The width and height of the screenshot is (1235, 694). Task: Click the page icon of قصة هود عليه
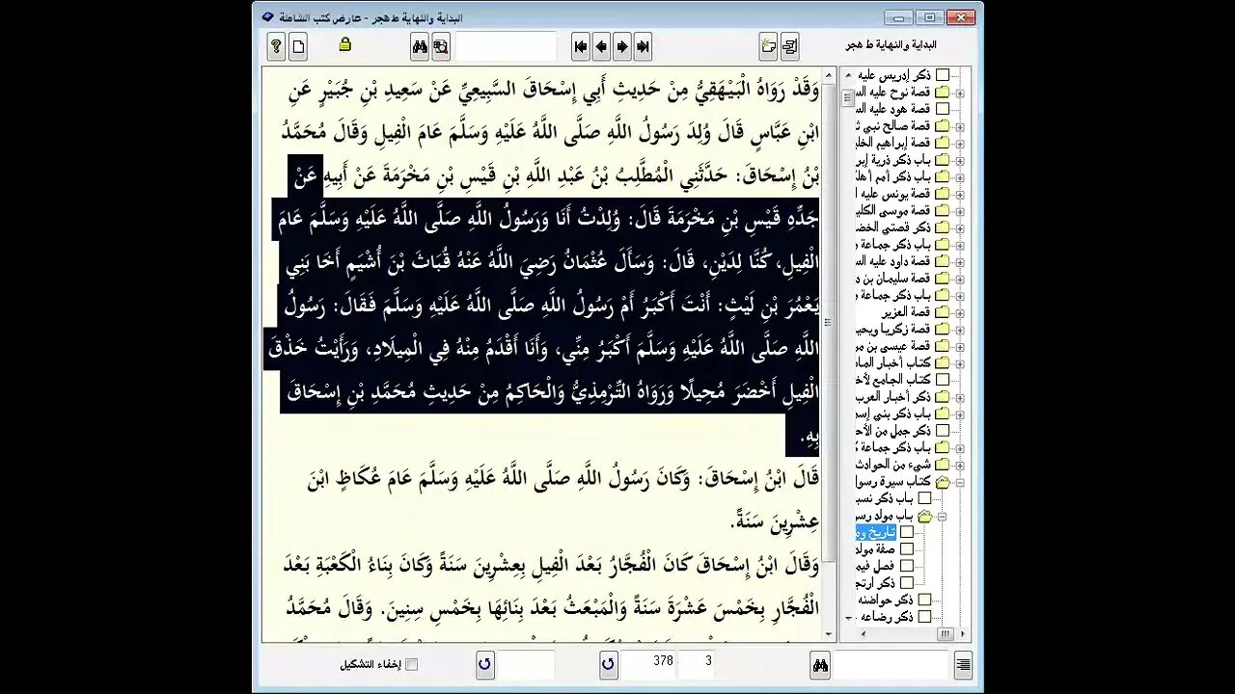point(943,109)
